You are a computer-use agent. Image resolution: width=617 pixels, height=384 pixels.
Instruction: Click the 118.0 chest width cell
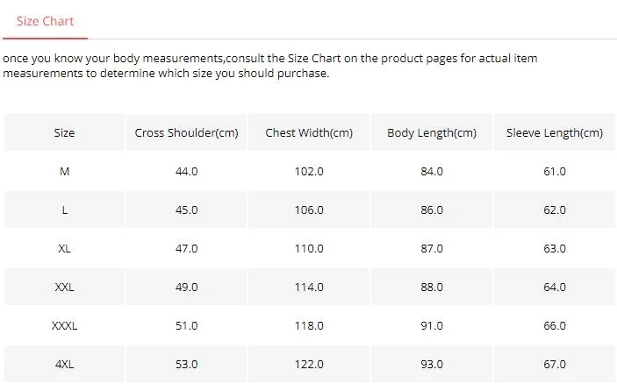click(x=309, y=326)
